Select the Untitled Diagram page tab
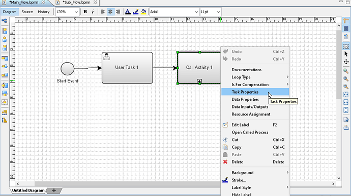Viewport: 351px width, 196px height. pyautogui.click(x=28, y=190)
